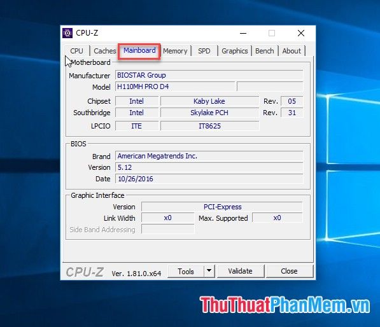Select the H110MH PRO D4 model field
Viewport: 380px width, 327px height.
pyautogui.click(x=175, y=87)
